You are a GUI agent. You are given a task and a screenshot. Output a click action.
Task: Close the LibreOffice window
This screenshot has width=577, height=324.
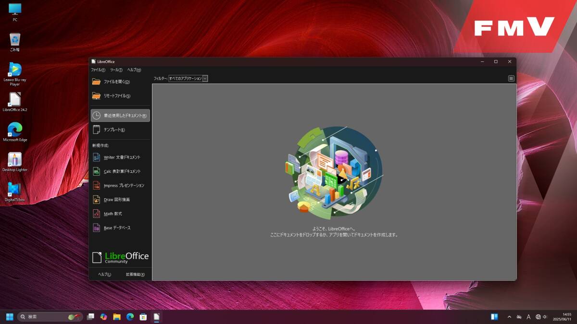(x=510, y=61)
